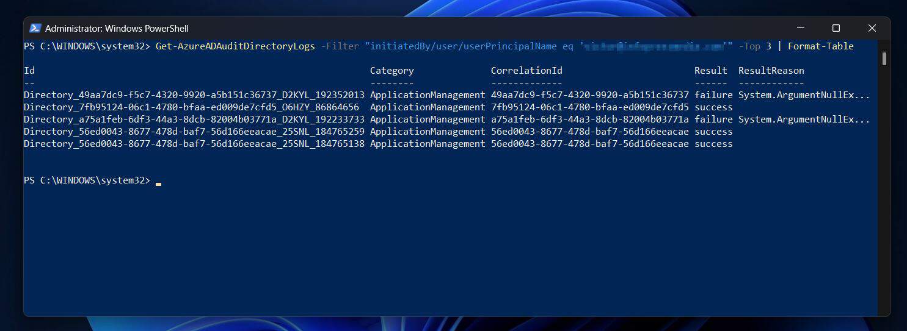
Task: Click the CorrelationId column header
Action: coord(526,71)
